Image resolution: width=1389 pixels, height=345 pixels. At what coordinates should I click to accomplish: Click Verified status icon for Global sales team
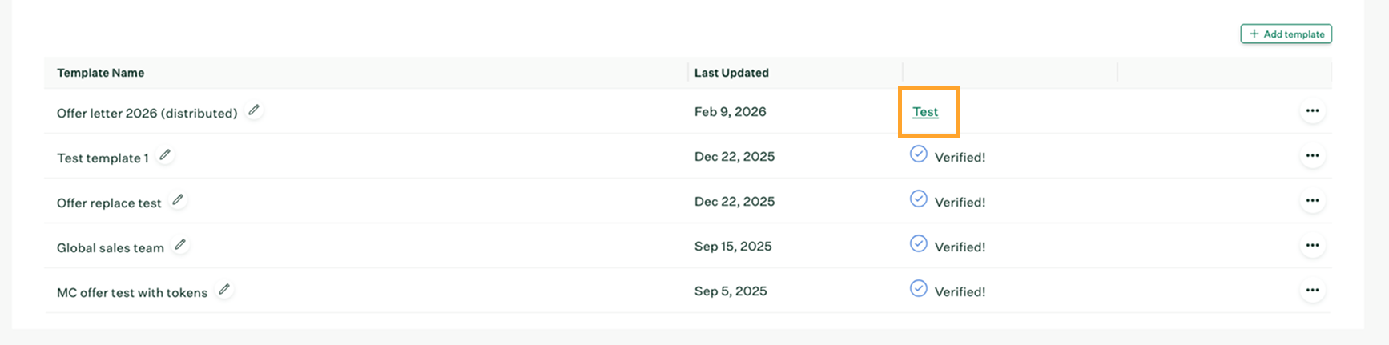point(919,243)
